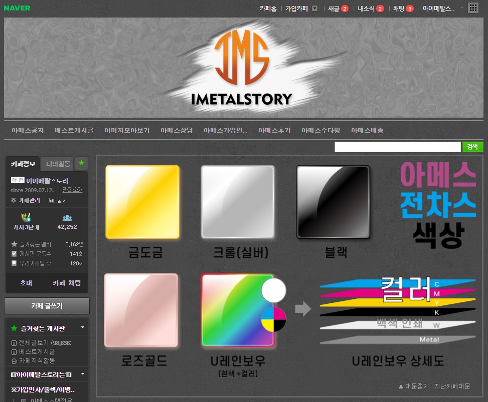Click the green star favorite tab icon
Viewport: 488px width, 402px height.
pos(82,163)
